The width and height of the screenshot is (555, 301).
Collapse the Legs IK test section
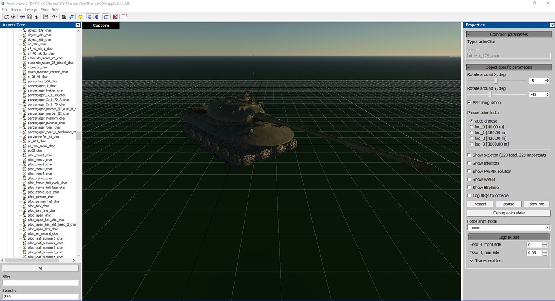click(x=509, y=237)
